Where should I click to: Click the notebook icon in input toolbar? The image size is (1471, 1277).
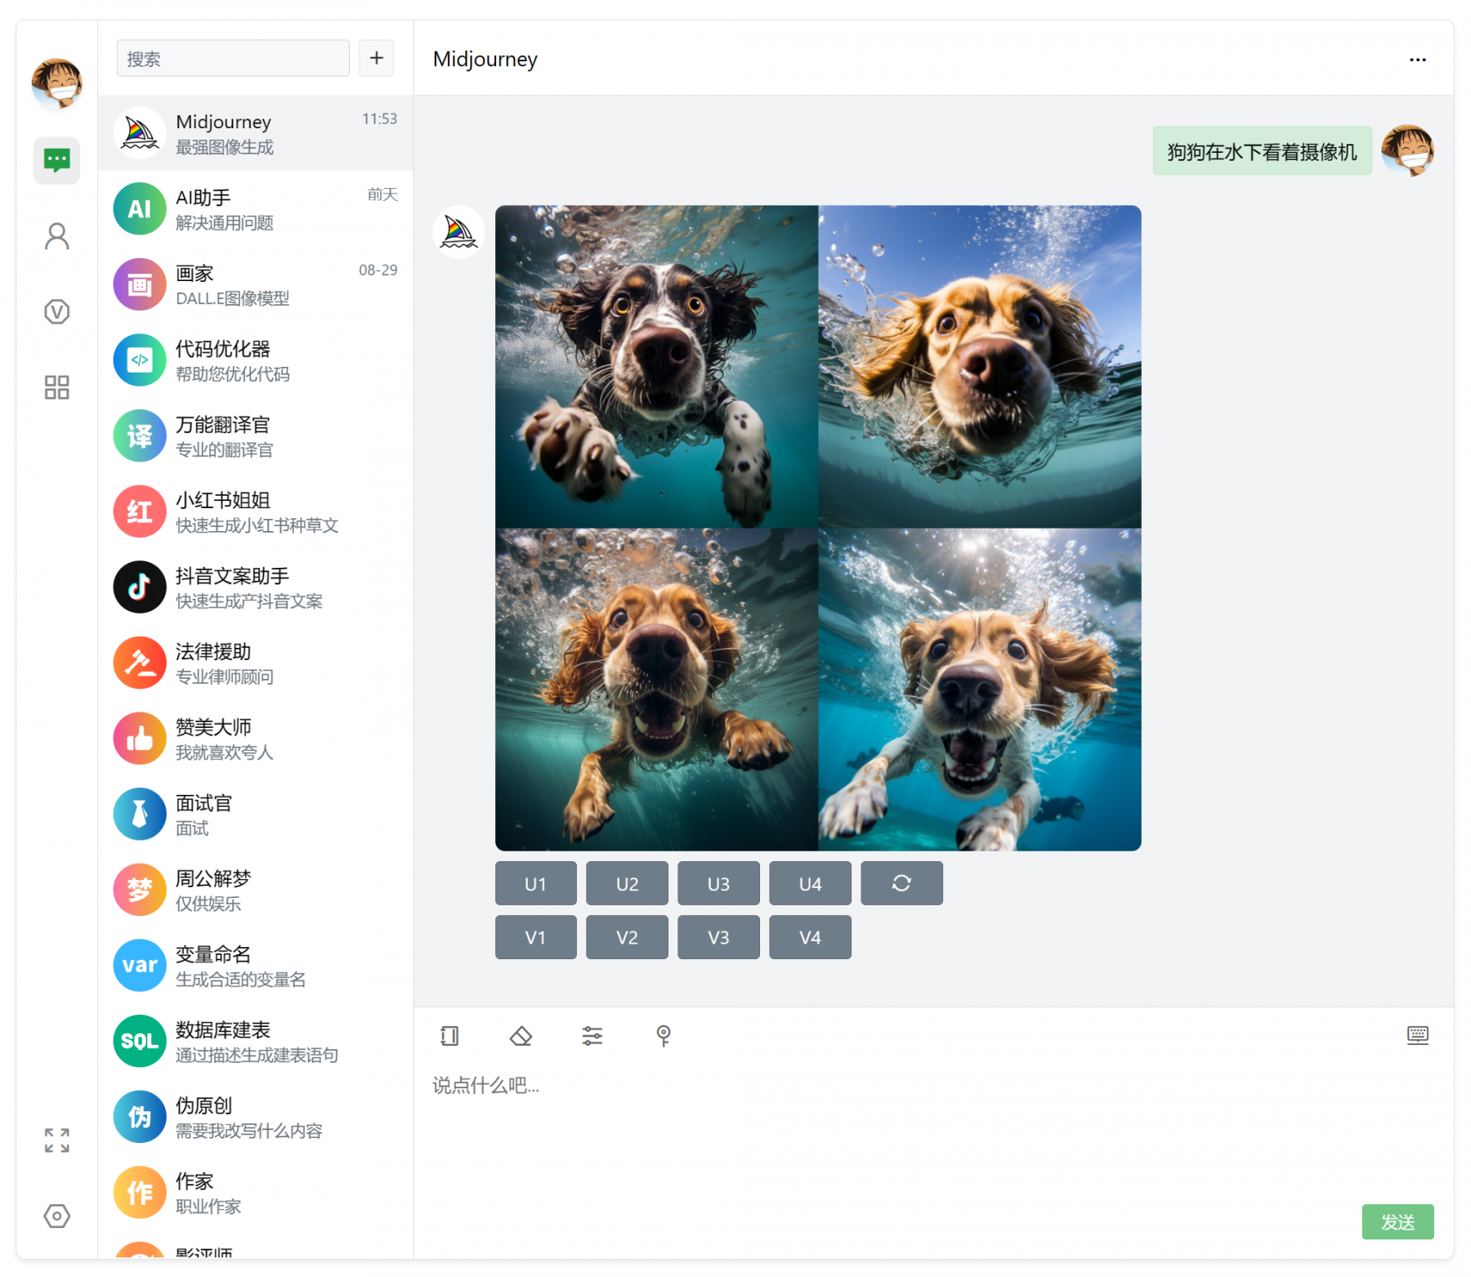pyautogui.click(x=449, y=1036)
